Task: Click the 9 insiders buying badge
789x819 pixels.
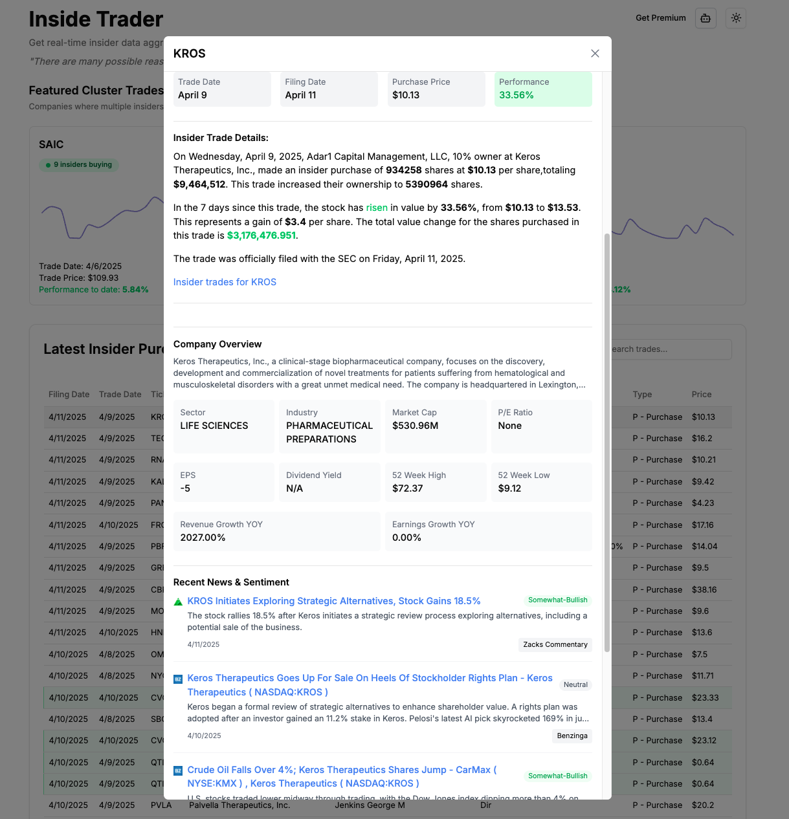Action: (x=79, y=165)
